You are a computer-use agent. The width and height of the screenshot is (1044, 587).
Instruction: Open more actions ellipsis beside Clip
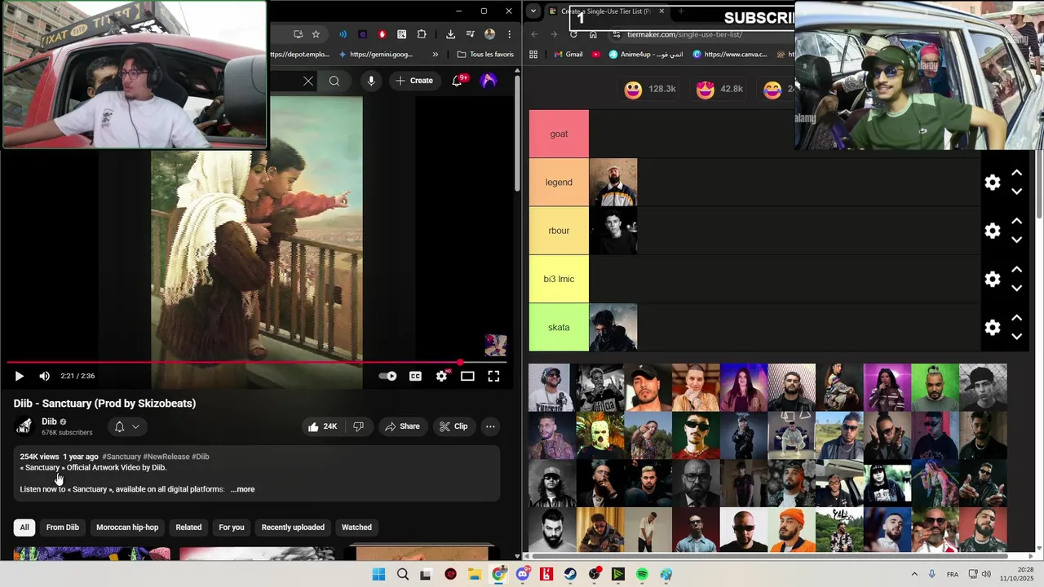coord(490,426)
